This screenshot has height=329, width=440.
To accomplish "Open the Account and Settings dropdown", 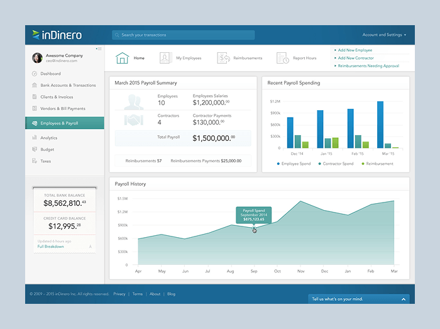I will (x=384, y=35).
